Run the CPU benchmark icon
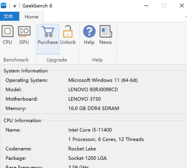Viewport: 187px width, 168px height. (7, 31)
